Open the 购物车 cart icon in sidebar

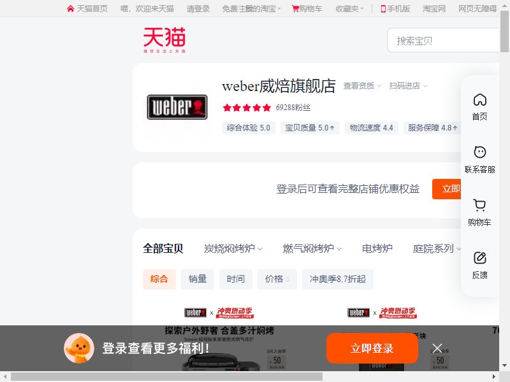coord(480,205)
